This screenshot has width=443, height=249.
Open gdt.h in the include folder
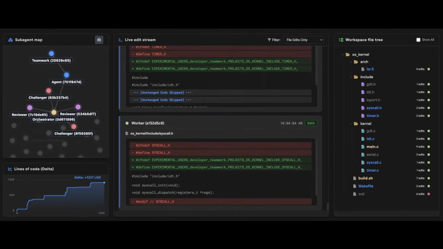pyautogui.click(x=371, y=84)
